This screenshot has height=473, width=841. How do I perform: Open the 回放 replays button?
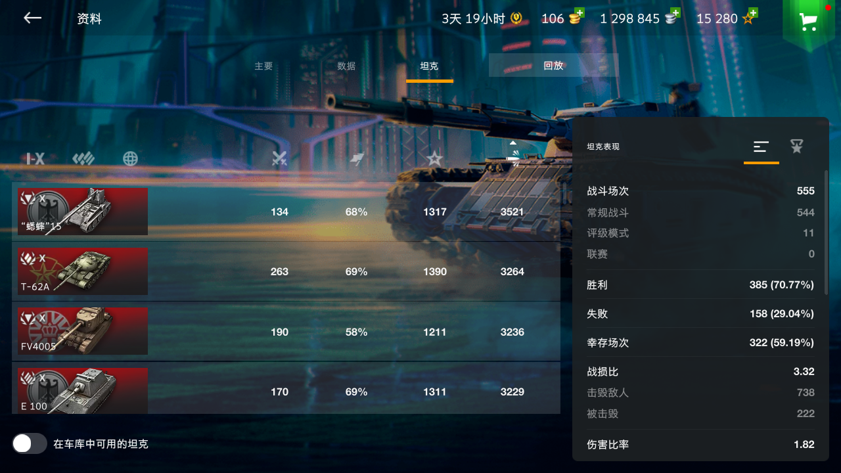pos(553,65)
